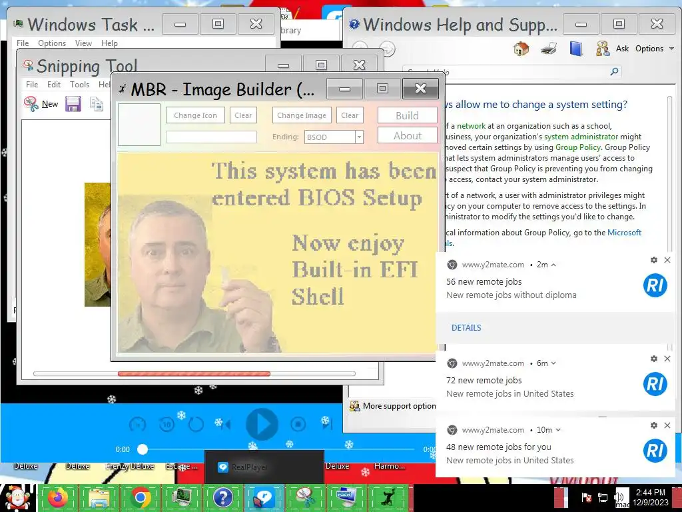The width and height of the screenshot is (682, 512).
Task: Click the Forward arrow in Help window
Action: [x=388, y=48]
